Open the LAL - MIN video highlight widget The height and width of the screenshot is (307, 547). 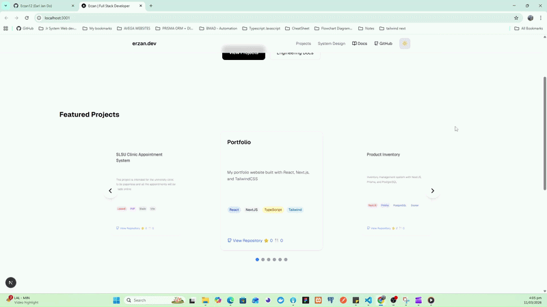22,300
